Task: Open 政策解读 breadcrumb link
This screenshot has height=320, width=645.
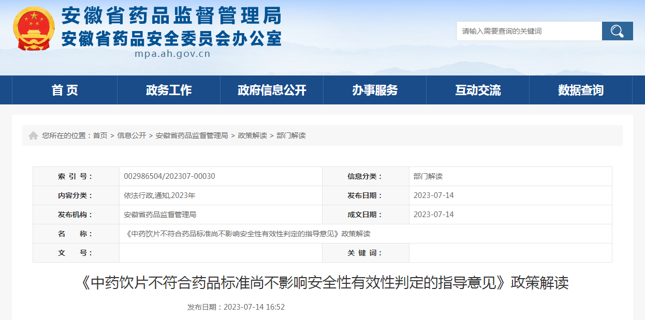Action: [252, 135]
